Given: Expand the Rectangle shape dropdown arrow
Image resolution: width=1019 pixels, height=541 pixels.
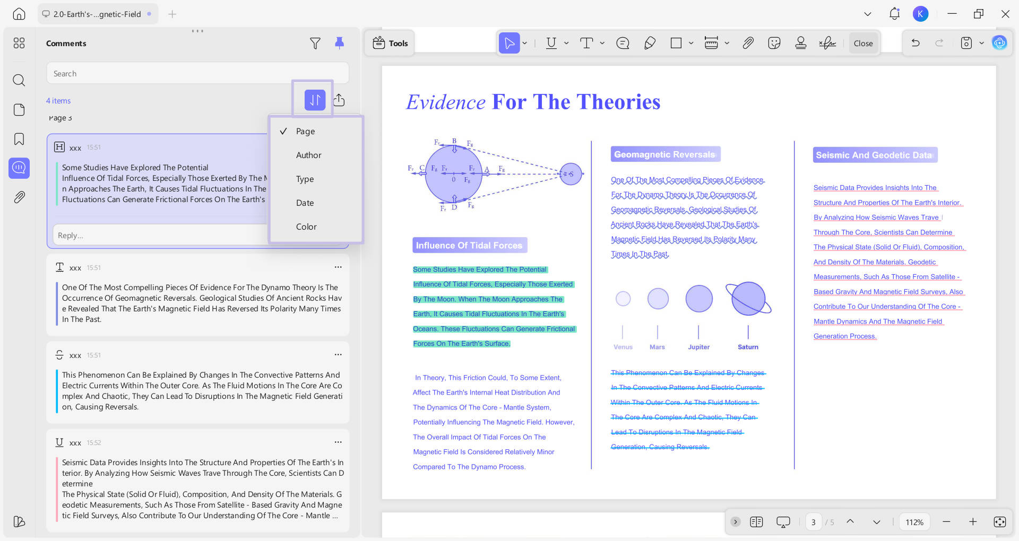Looking at the screenshot, I should point(691,43).
